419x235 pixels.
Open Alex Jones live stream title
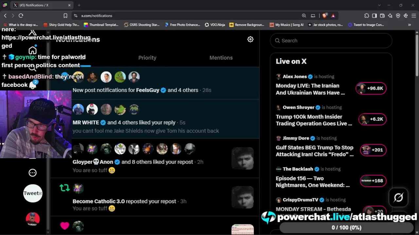(310, 89)
